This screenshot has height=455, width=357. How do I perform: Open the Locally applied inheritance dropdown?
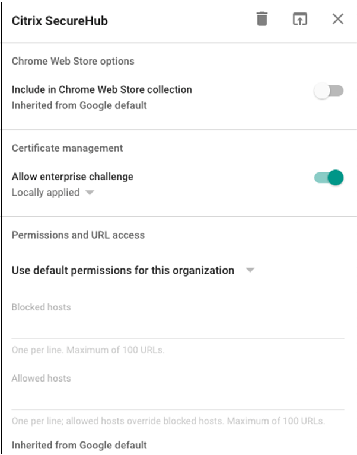(89, 193)
